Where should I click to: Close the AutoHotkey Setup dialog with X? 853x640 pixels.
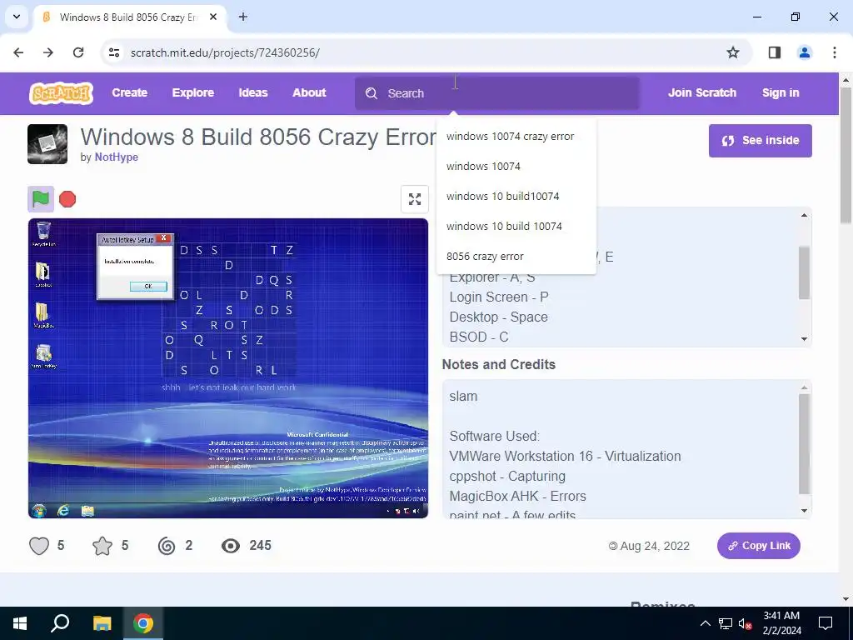163,238
